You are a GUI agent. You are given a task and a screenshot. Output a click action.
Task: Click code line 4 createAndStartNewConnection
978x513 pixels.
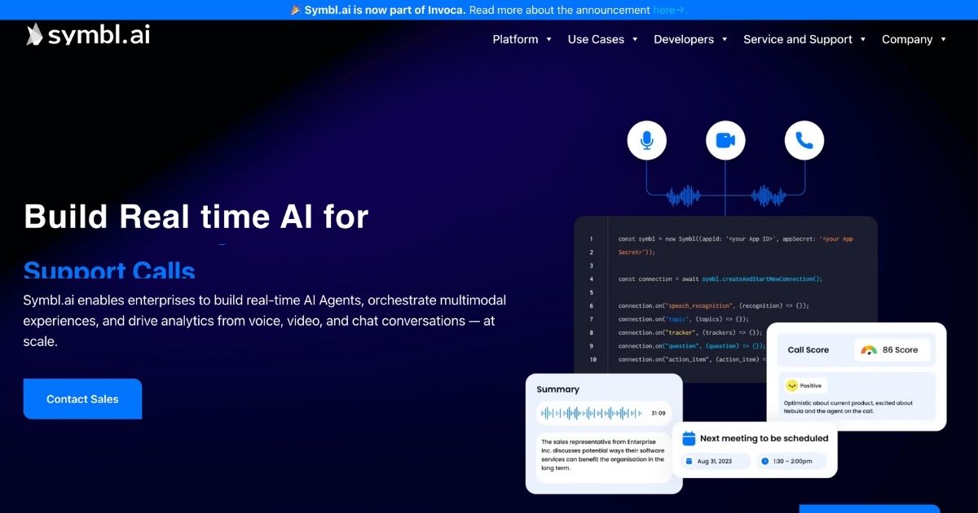(720, 279)
